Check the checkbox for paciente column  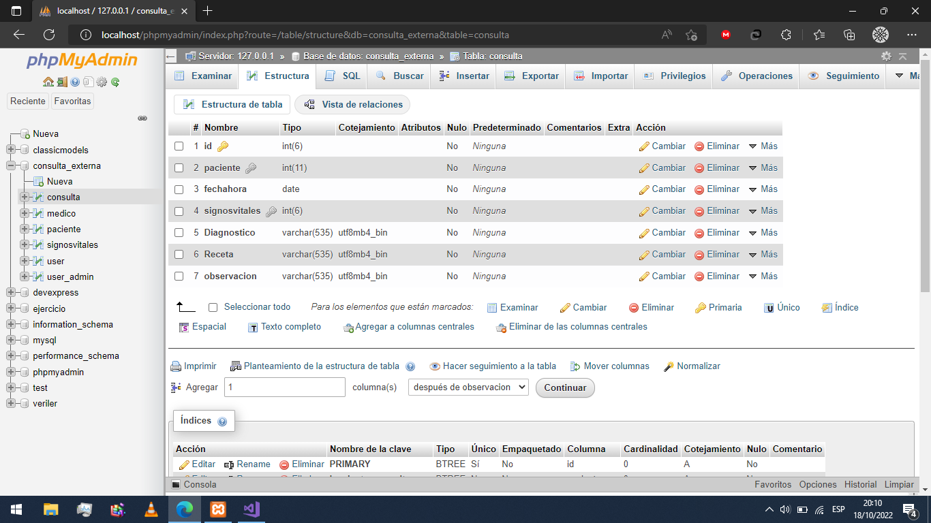179,168
